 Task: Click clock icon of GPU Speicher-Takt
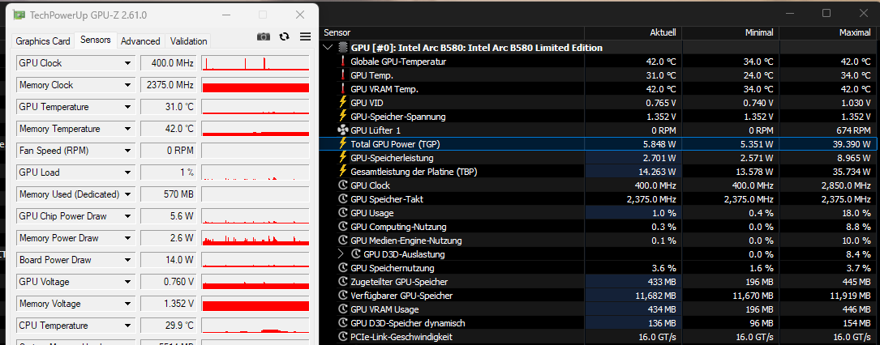coord(343,199)
